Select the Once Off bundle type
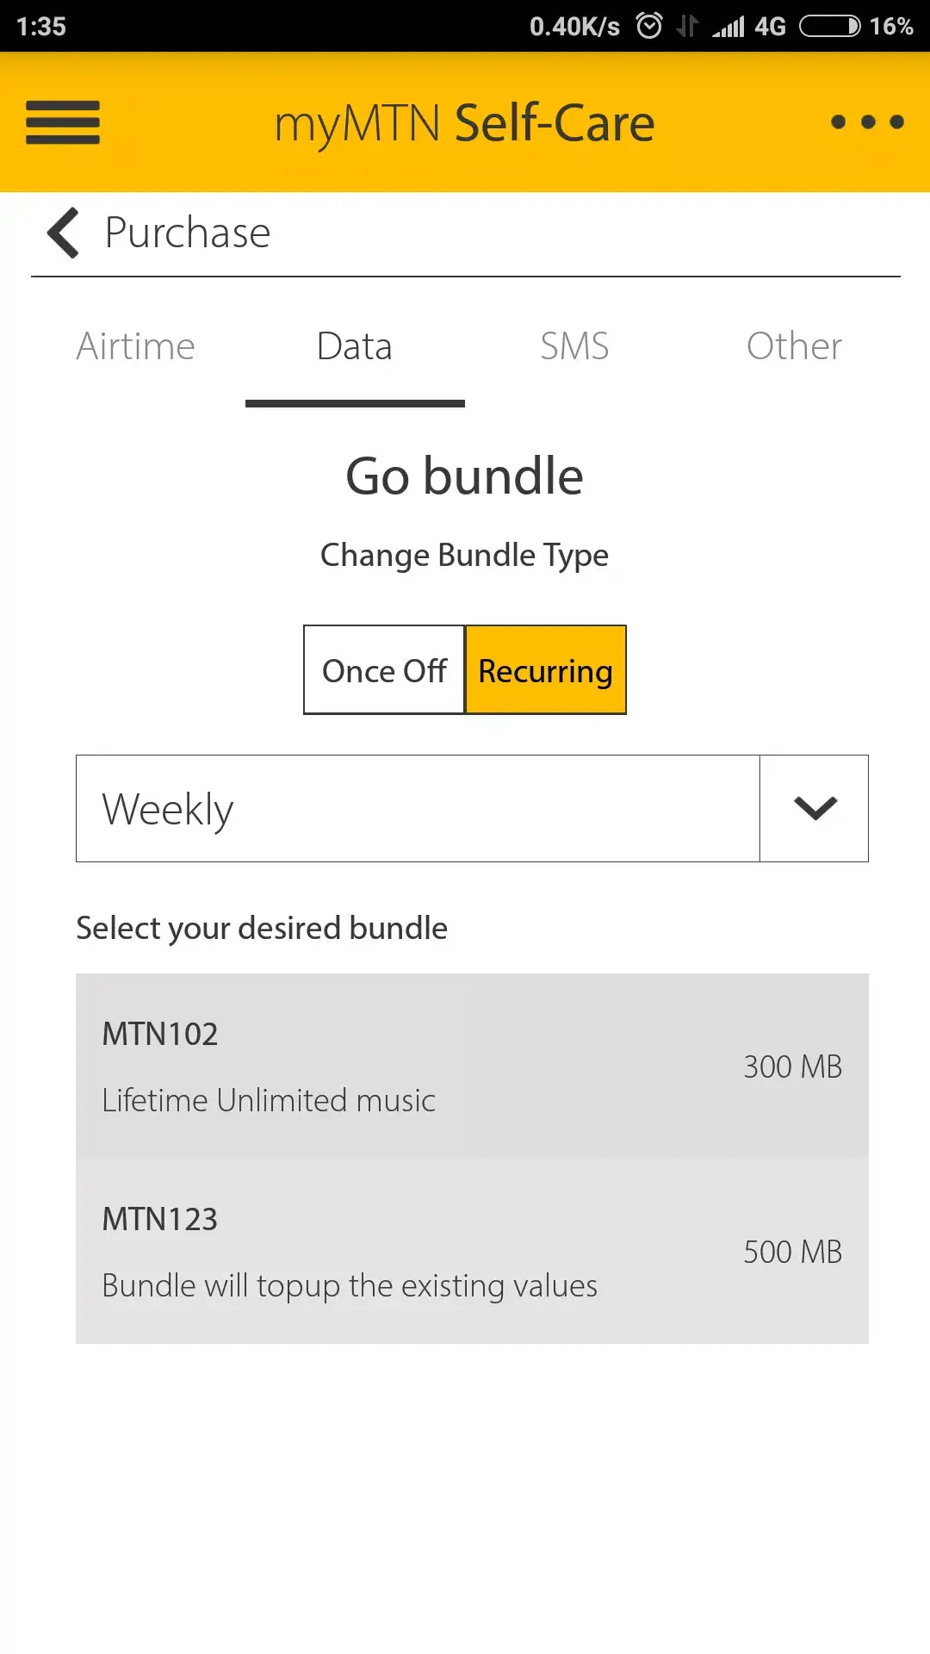Image resolution: width=930 pixels, height=1654 pixels. 384,670
